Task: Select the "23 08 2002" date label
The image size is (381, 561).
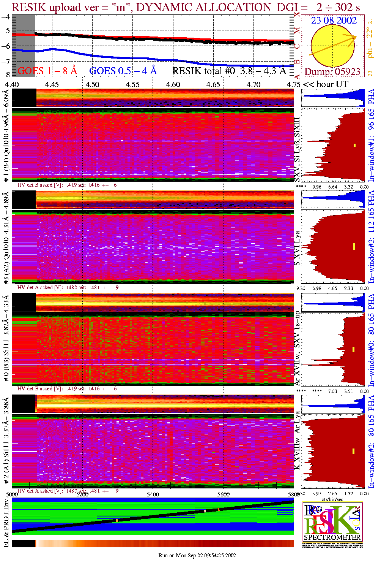Action: (334, 21)
